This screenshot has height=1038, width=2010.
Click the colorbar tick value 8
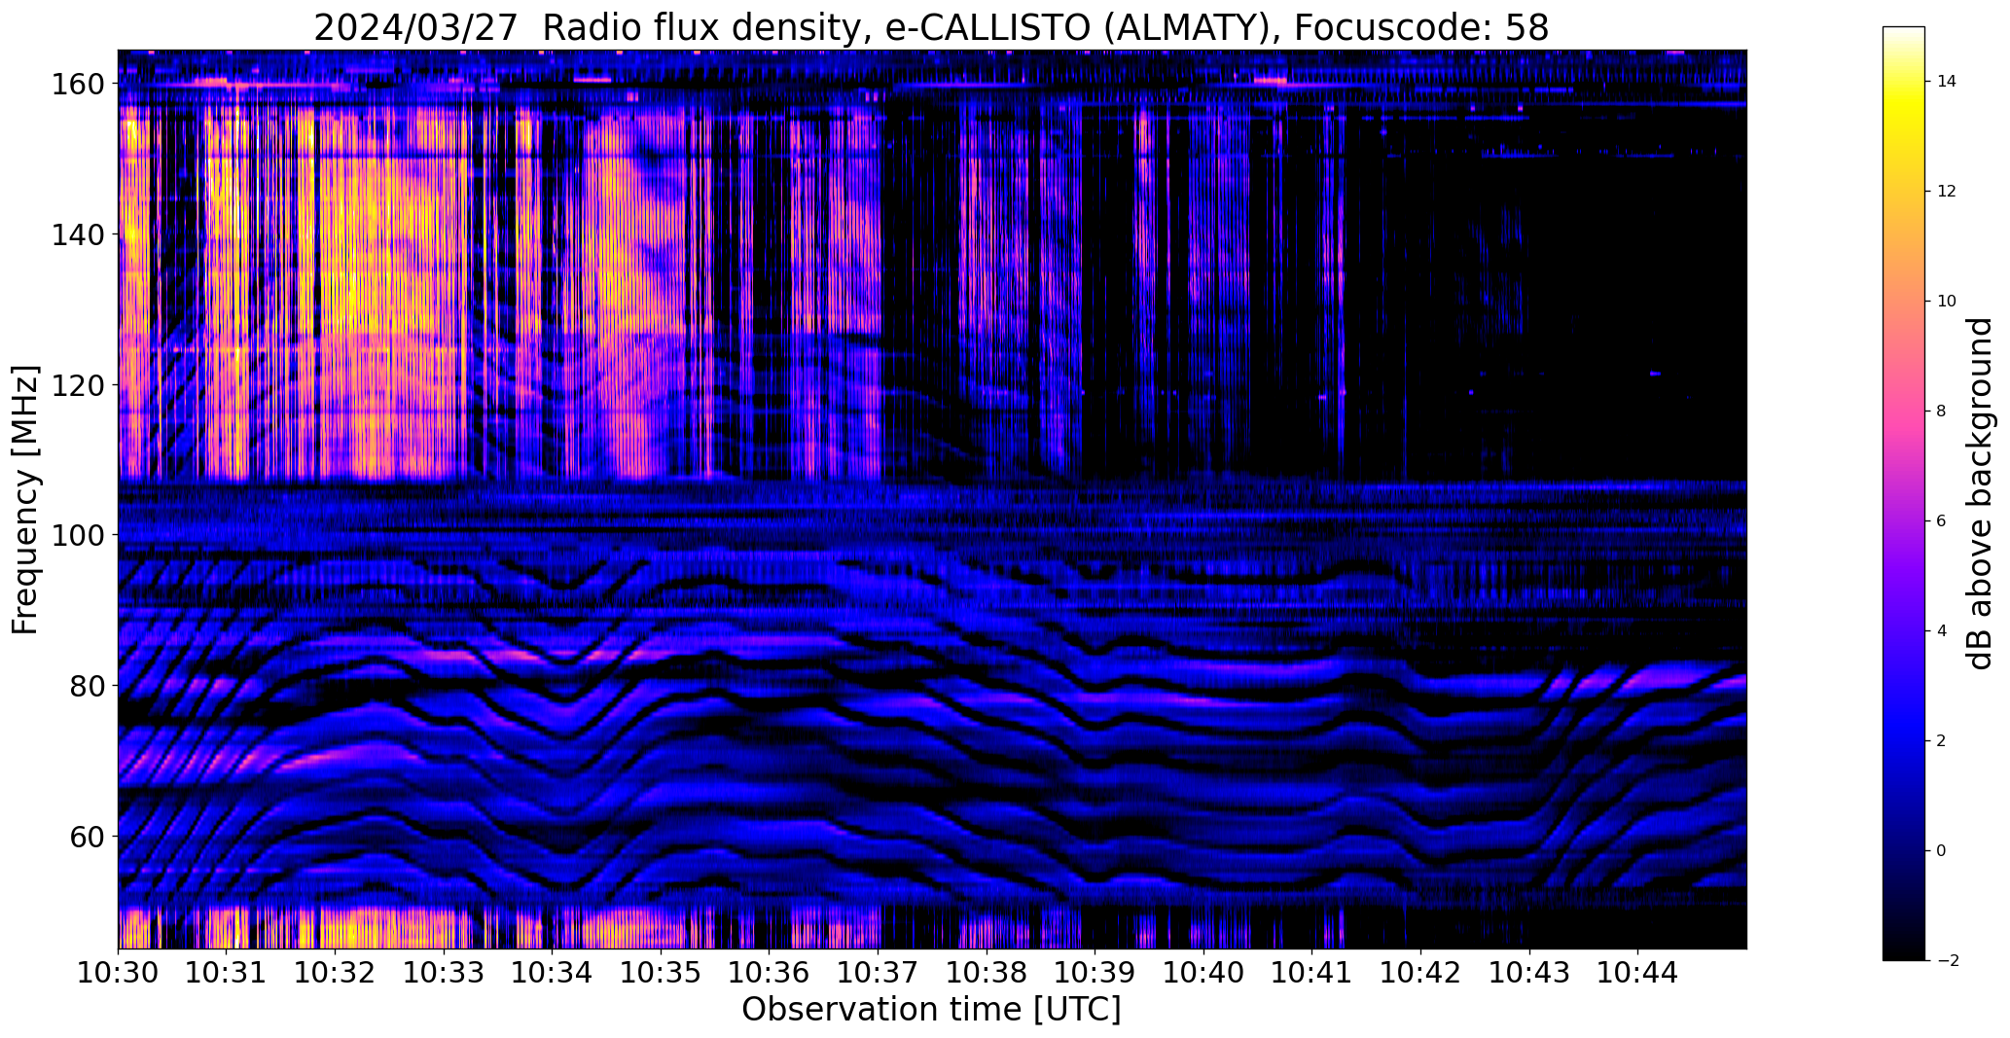pos(1942,412)
